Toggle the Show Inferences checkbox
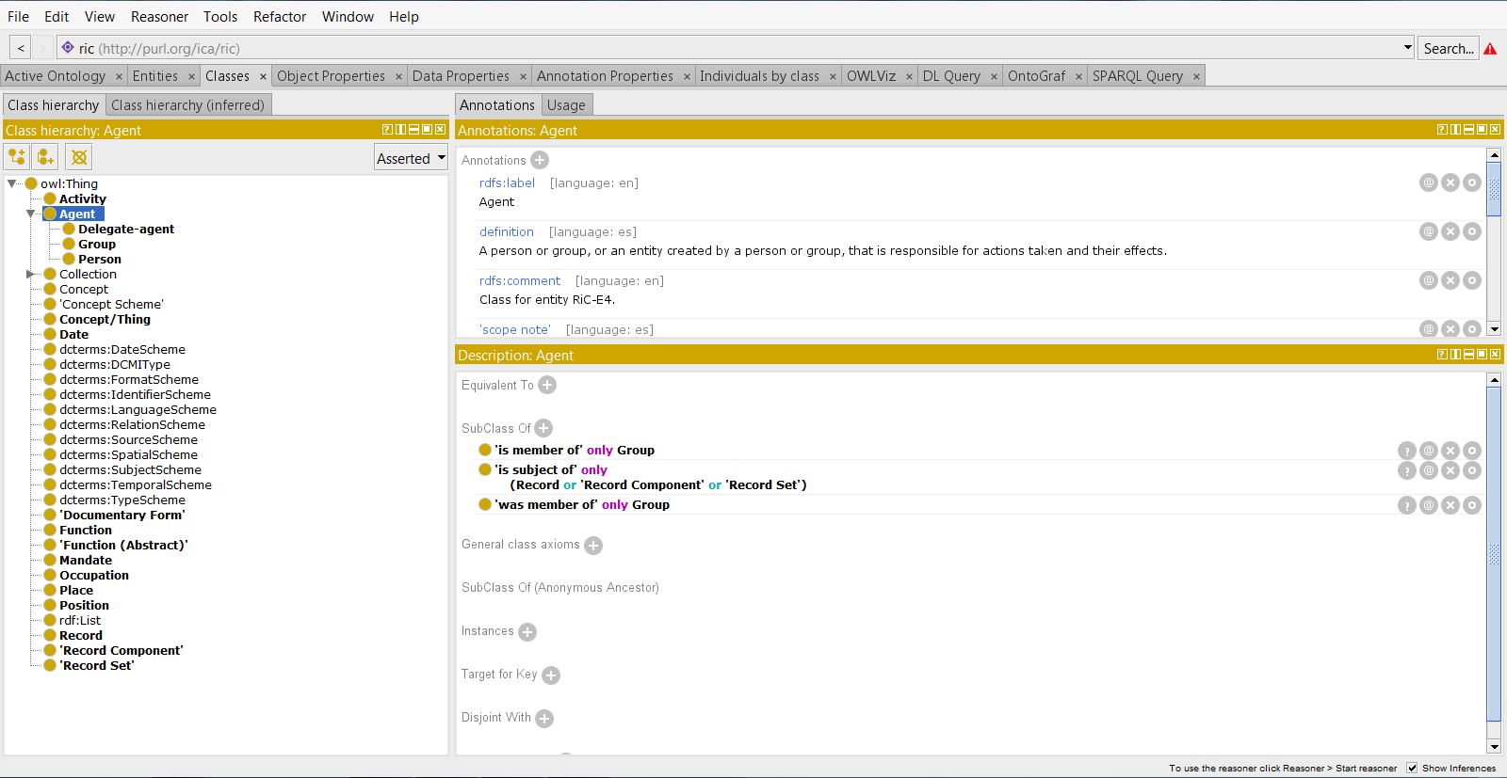This screenshot has height=778, width=1507. [x=1412, y=768]
